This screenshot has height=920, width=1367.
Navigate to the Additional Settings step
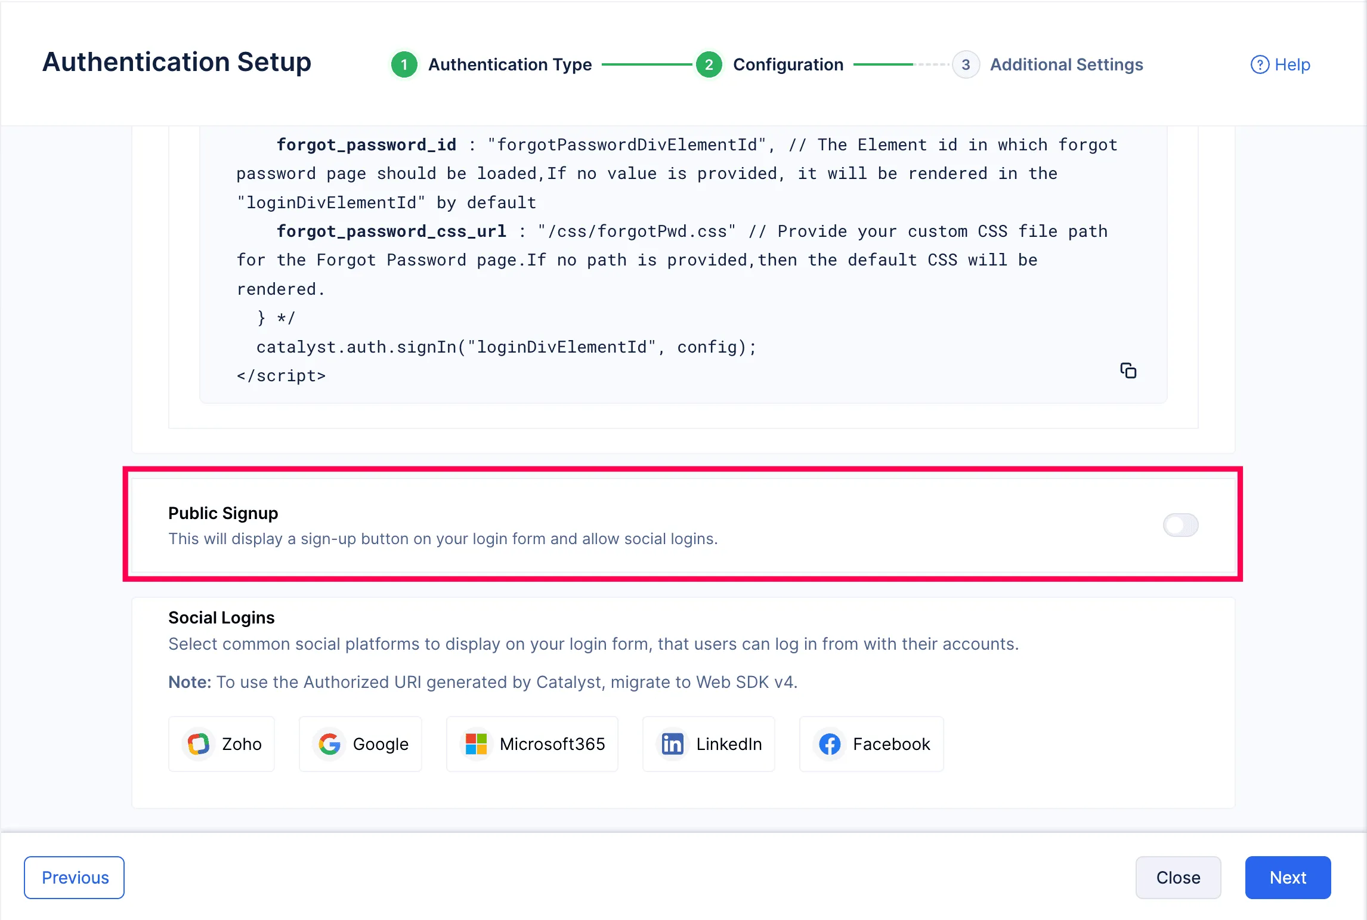click(1065, 64)
